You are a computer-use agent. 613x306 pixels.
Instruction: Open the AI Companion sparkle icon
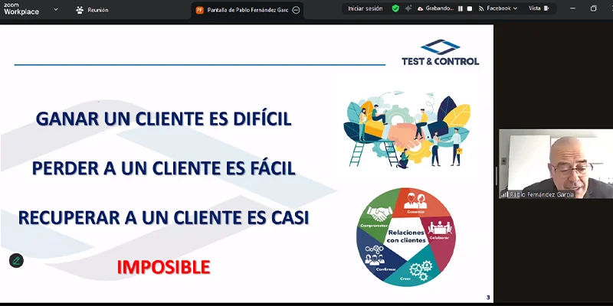pyautogui.click(x=408, y=8)
